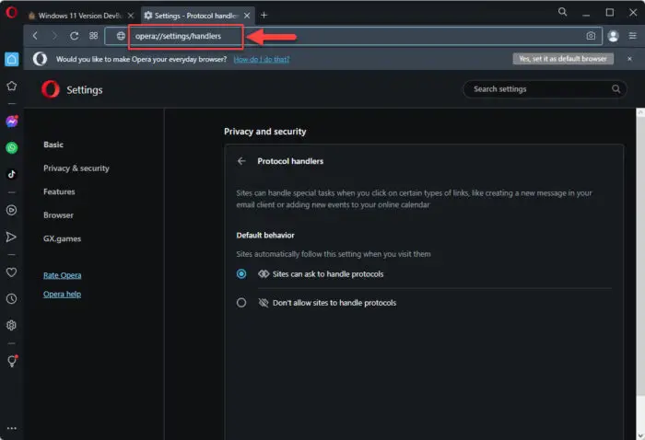645x440 pixels.
Task: Select Don't allow sites to handle protocols
Action: pyautogui.click(x=241, y=303)
